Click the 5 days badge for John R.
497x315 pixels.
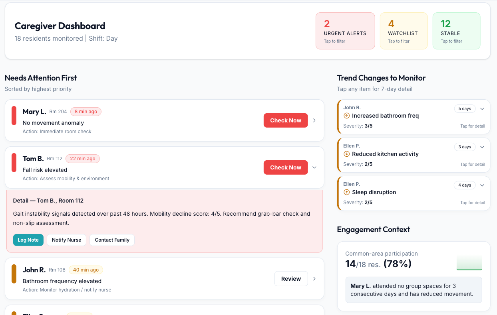coord(465,108)
